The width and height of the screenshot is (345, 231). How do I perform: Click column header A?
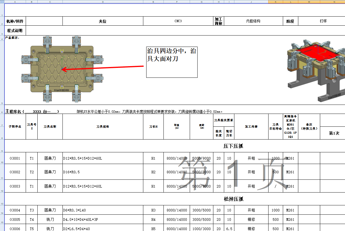(15, 1)
